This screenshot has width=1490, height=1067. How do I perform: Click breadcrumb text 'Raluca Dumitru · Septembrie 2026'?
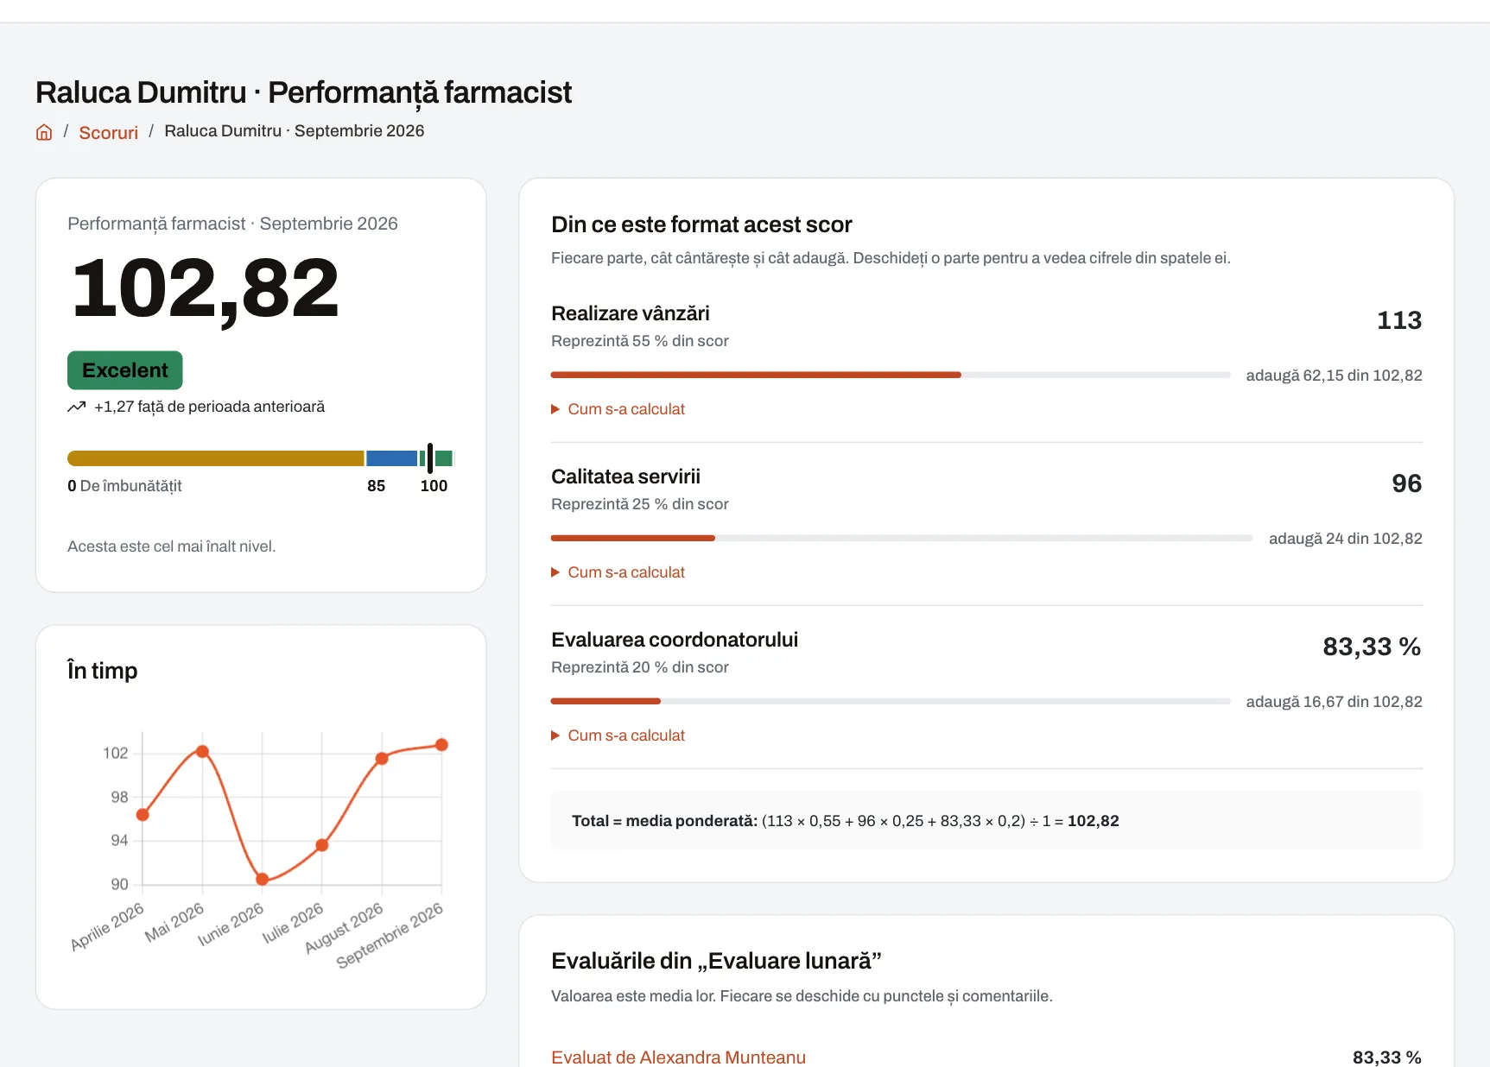tap(295, 131)
